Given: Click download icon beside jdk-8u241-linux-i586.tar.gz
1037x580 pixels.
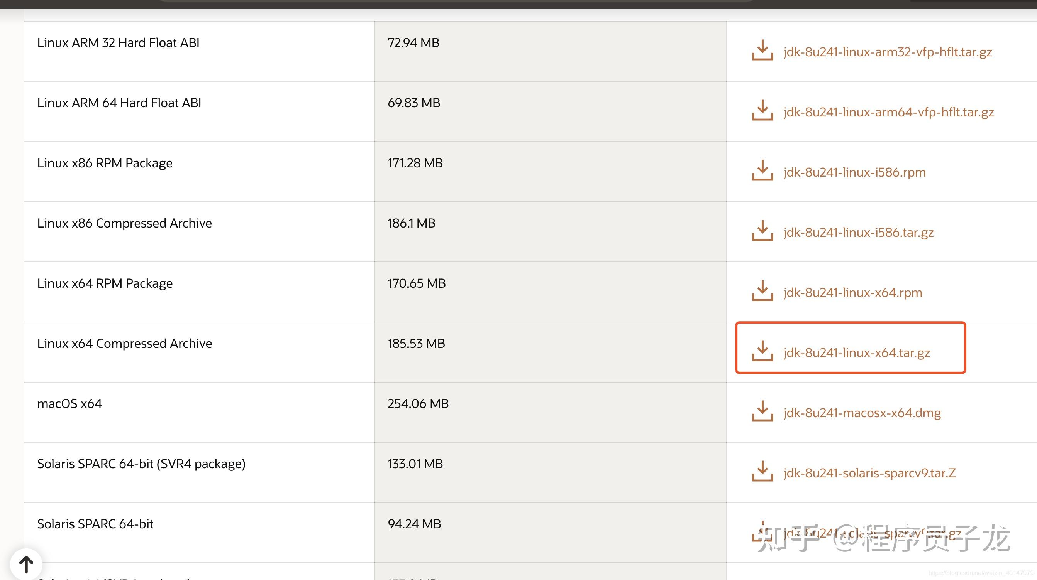Looking at the screenshot, I should (762, 231).
